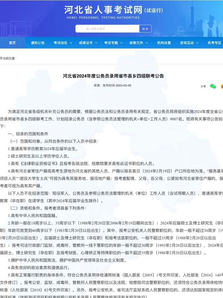The height and width of the screenshot is (298, 223).
Task: Open the 政策文件 menu item
Action: tap(136, 43)
